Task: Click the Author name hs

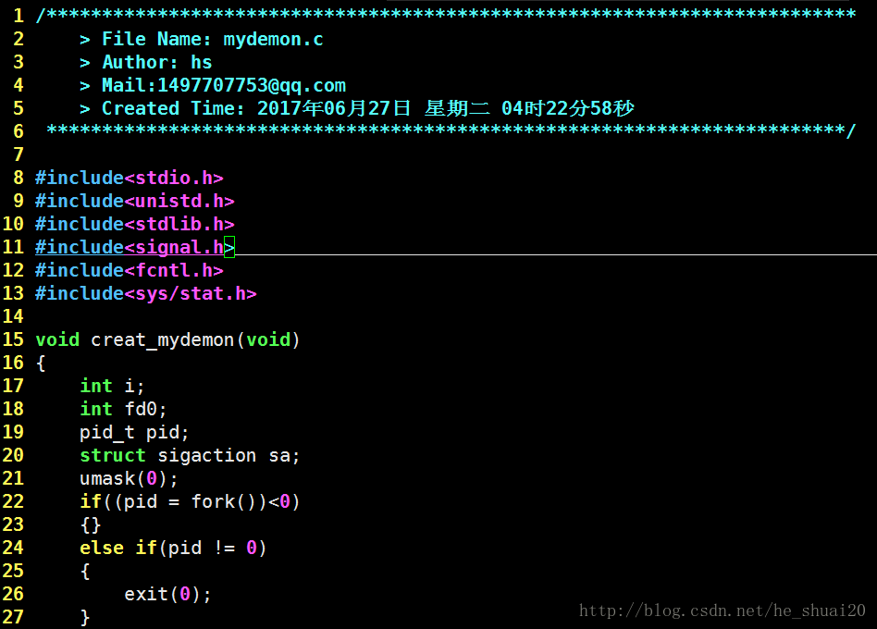Action: coord(202,62)
